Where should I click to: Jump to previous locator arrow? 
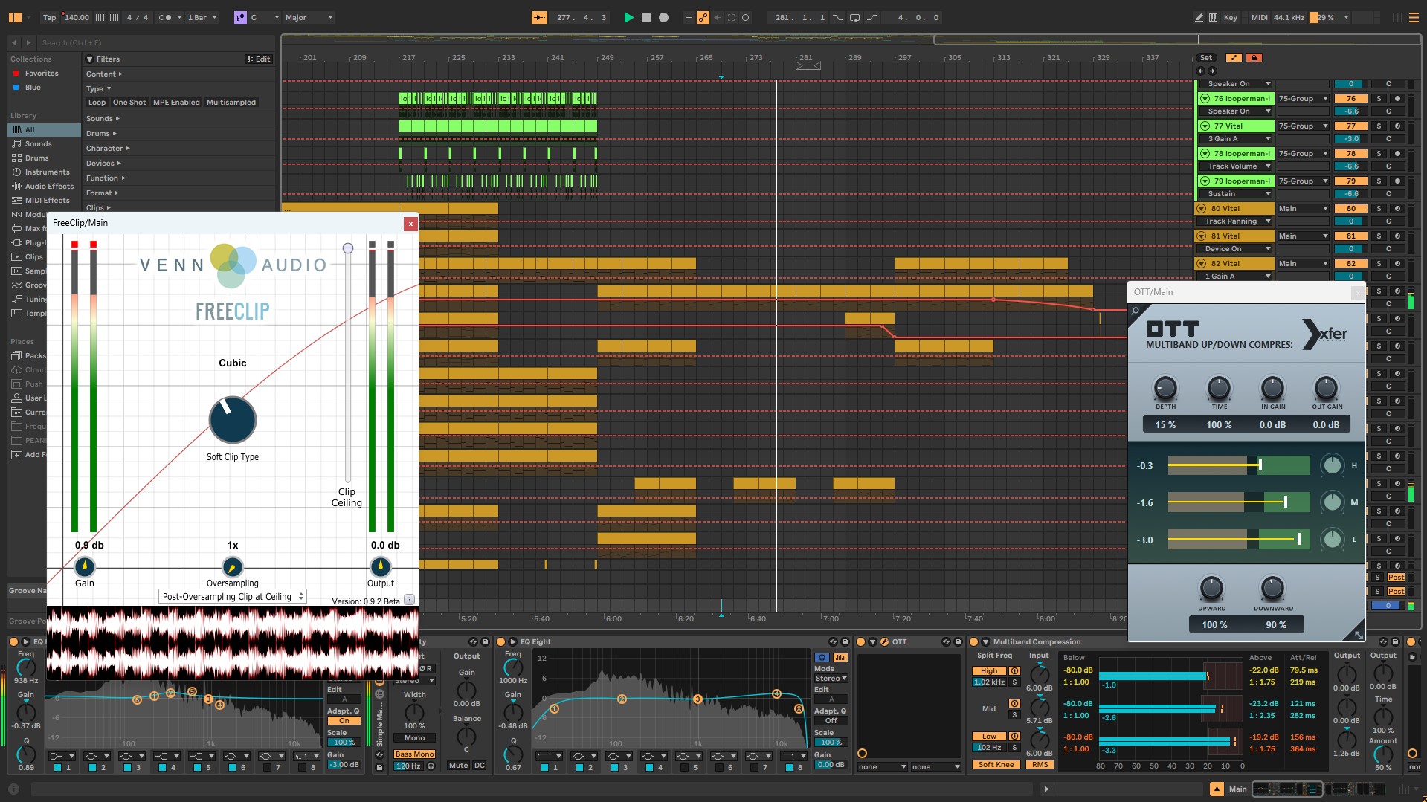[x=1200, y=71]
